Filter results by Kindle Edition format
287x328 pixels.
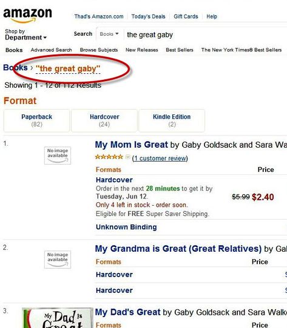(x=172, y=120)
